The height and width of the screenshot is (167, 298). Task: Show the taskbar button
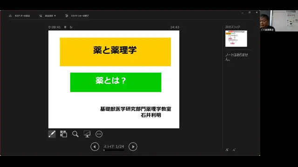(x=20, y=16)
